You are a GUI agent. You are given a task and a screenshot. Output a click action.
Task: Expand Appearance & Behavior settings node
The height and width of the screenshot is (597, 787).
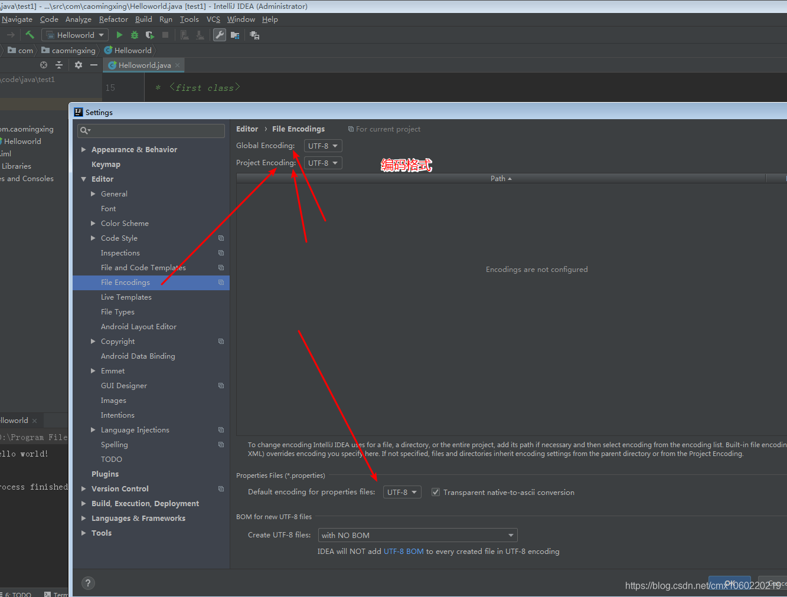[84, 150]
